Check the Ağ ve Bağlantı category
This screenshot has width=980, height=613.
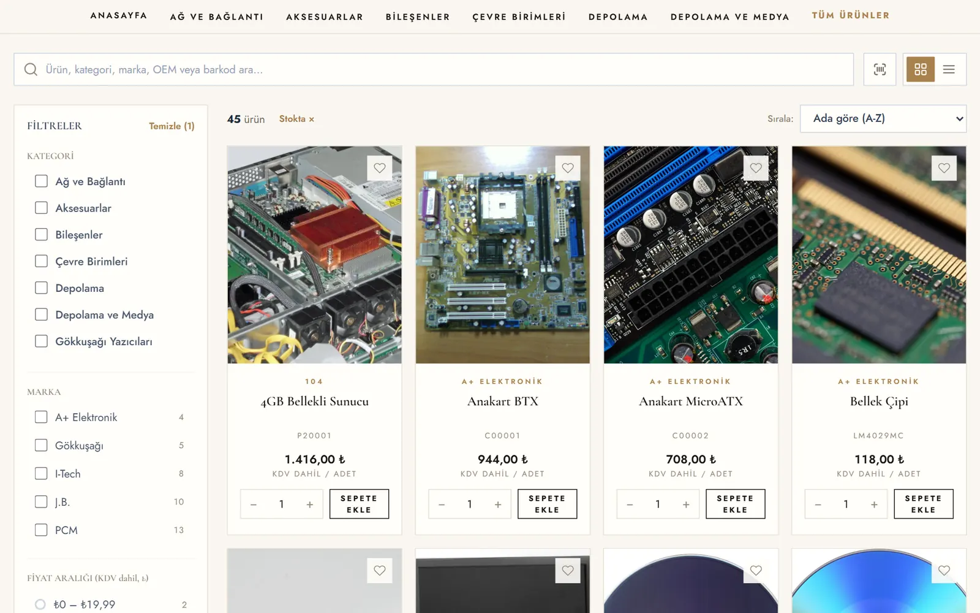pos(41,181)
